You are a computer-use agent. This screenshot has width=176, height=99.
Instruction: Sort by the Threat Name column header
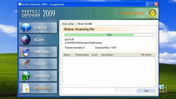(x=82, y=55)
